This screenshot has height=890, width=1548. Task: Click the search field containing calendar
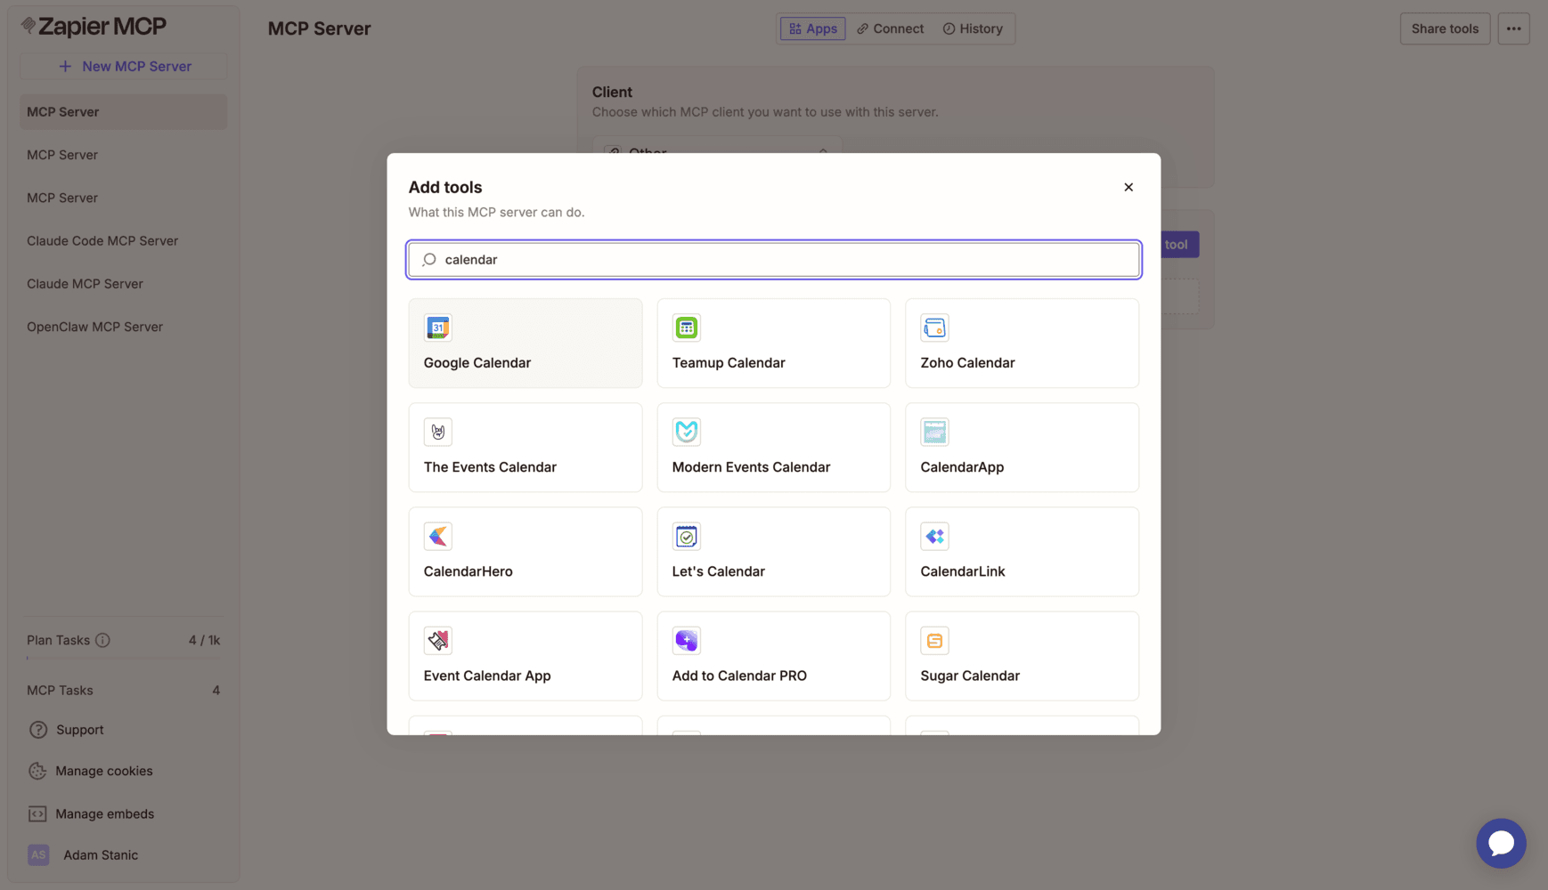773,259
